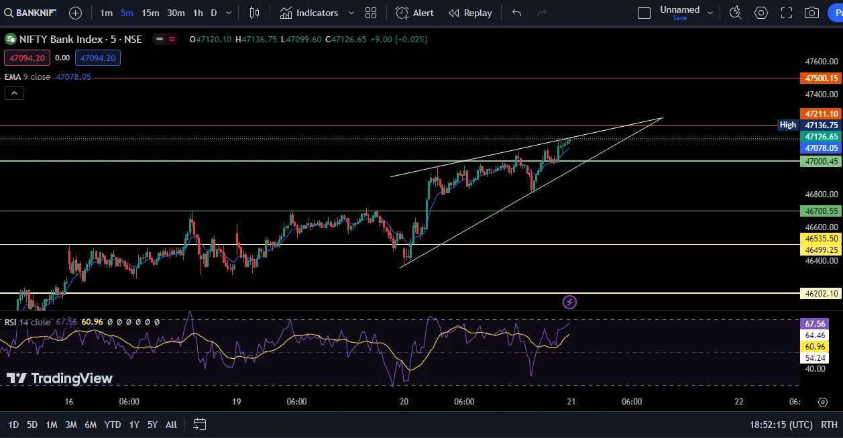843x438 pixels.
Task: Open Go to date calendar
Action: click(x=199, y=425)
